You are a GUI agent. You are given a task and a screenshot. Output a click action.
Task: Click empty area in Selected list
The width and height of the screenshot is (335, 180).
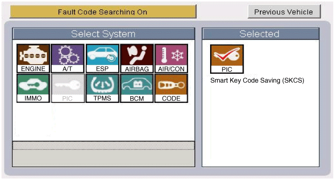[x=261, y=126]
